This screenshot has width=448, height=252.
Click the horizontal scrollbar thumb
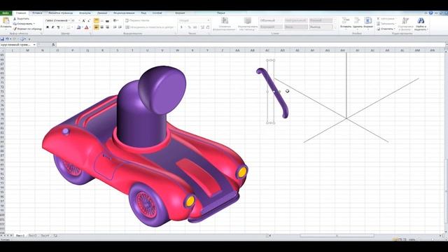[337, 236]
